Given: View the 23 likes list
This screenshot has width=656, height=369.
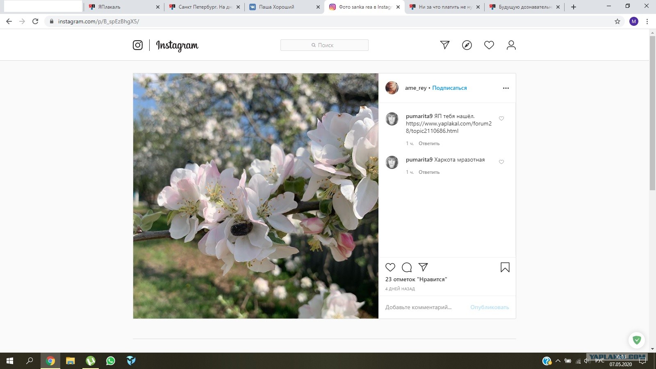Looking at the screenshot, I should point(416,279).
